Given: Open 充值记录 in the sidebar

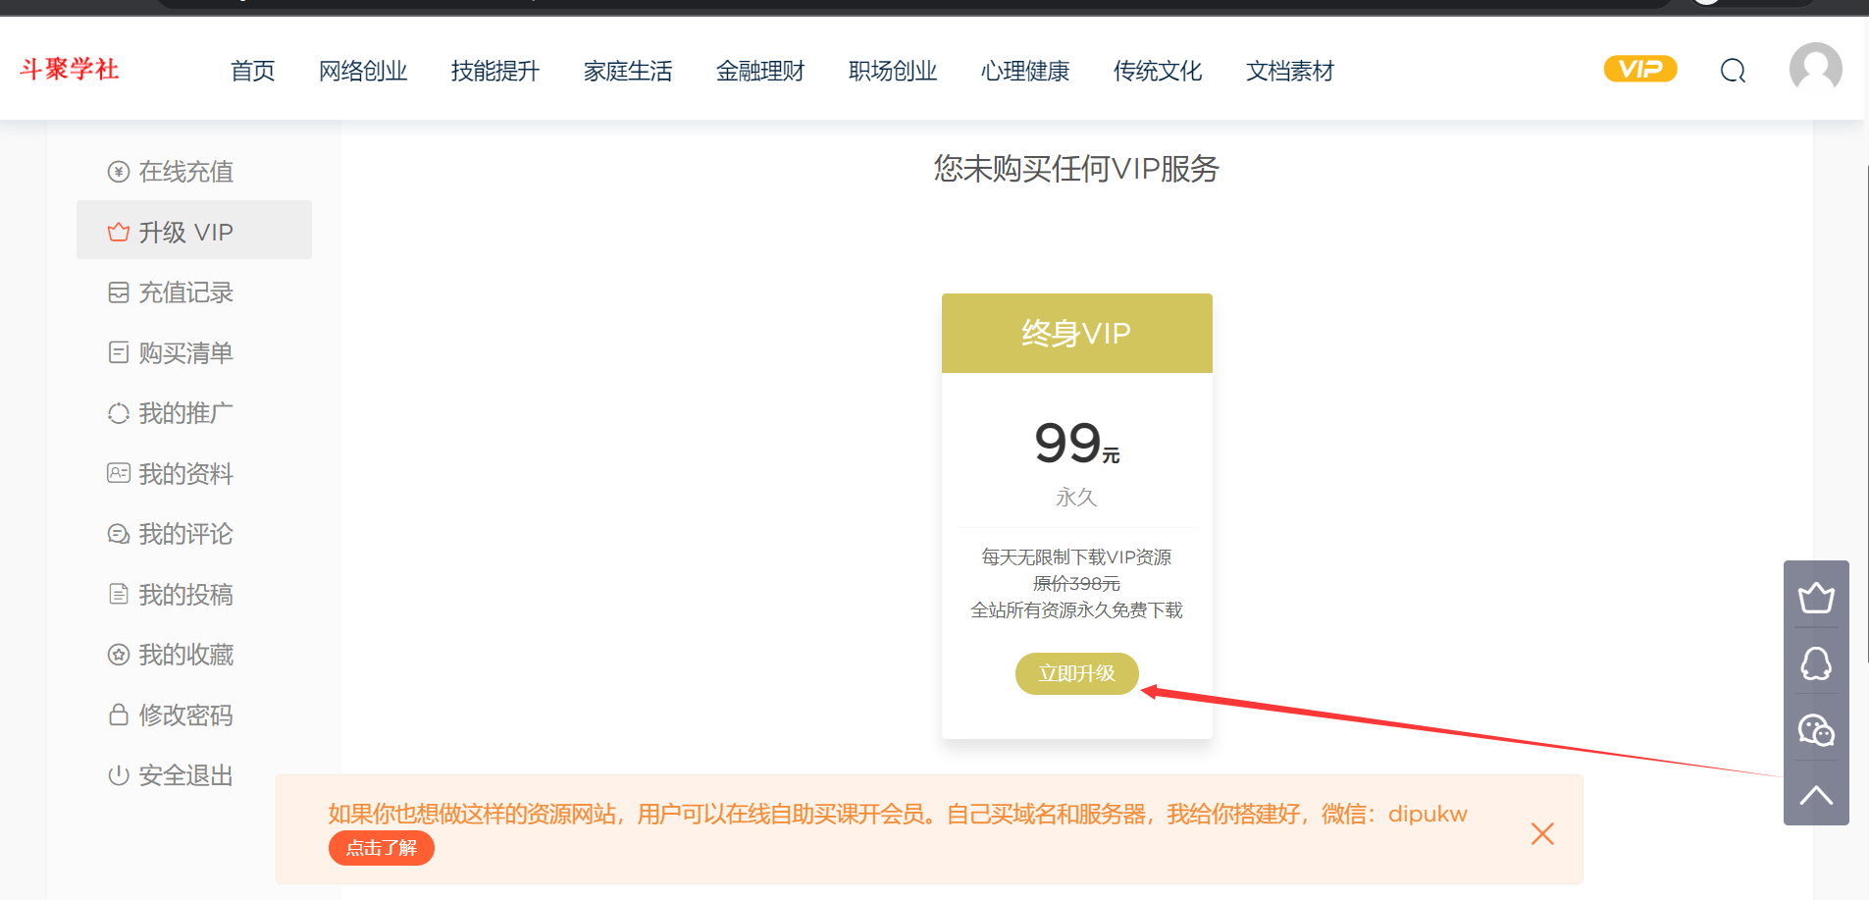Looking at the screenshot, I should pos(185,292).
